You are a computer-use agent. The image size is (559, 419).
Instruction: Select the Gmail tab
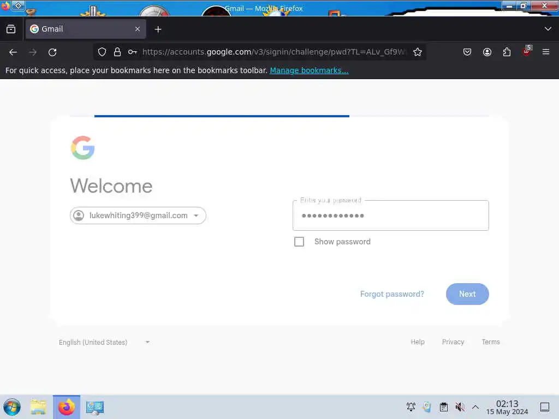[86, 29]
